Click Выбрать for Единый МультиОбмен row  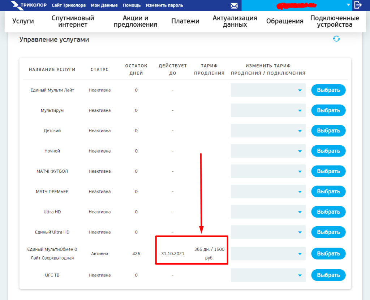[328, 254]
